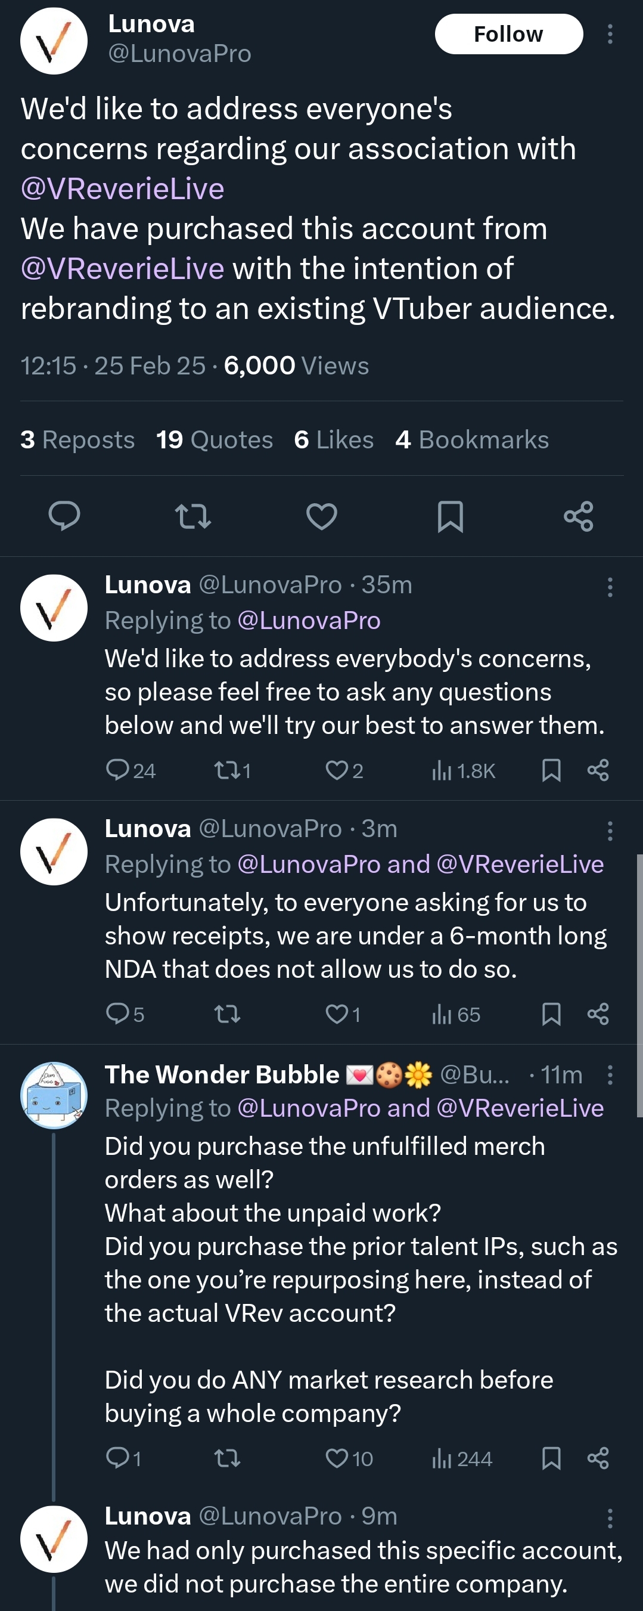Image resolution: width=643 pixels, height=1611 pixels.
Task: Bookmark the main Lunova post
Action: click(450, 516)
